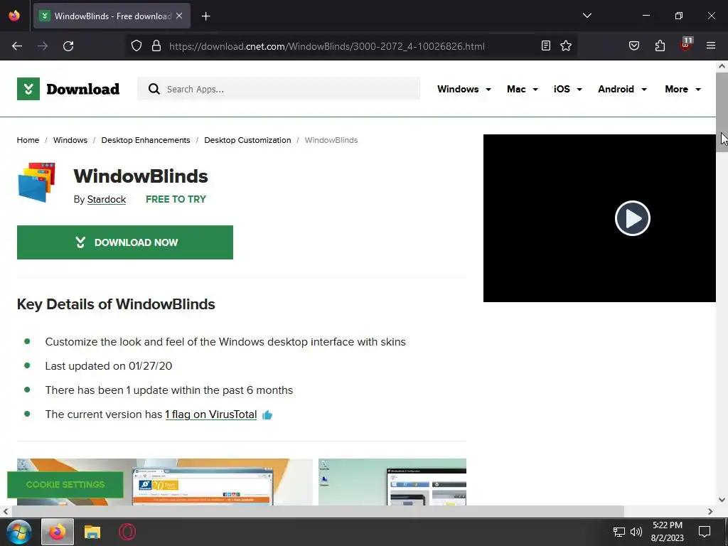728x546 pixels.
Task: View site security padlock info
Action: (x=156, y=46)
